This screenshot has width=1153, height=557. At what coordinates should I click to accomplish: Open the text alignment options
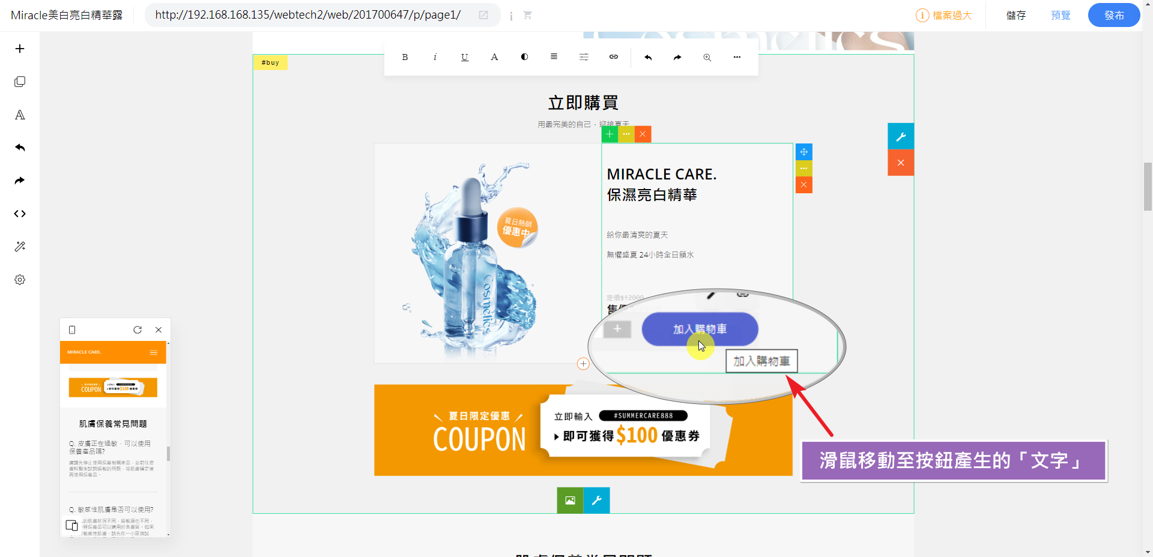tap(554, 57)
